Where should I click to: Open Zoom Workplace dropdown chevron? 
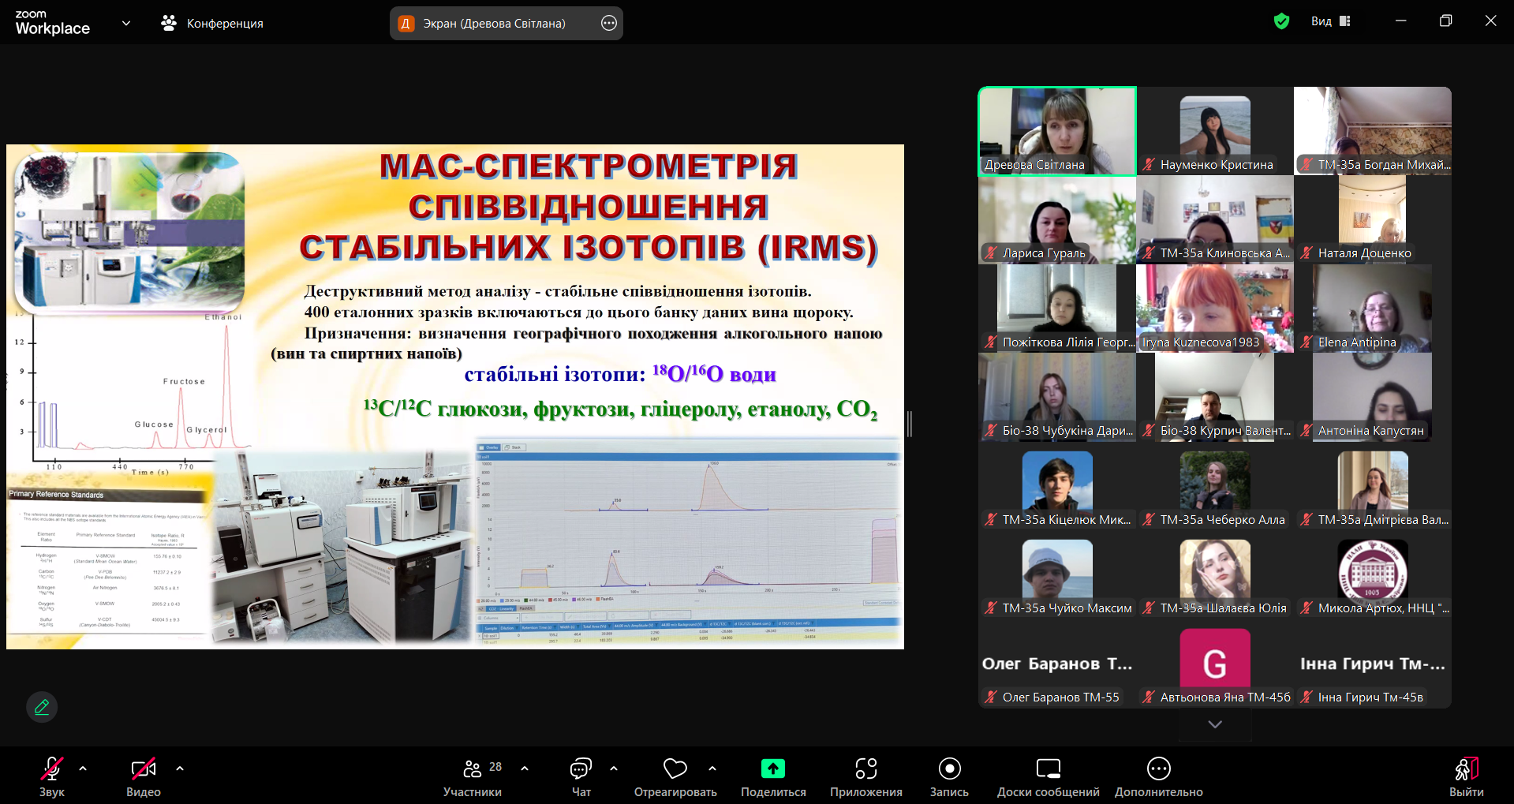coord(126,23)
